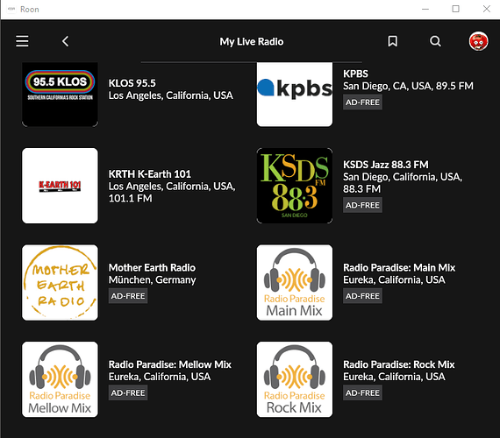Image resolution: width=500 pixels, height=438 pixels.
Task: Select the KSDS Jazz 88.3 FM title
Action: (385, 165)
